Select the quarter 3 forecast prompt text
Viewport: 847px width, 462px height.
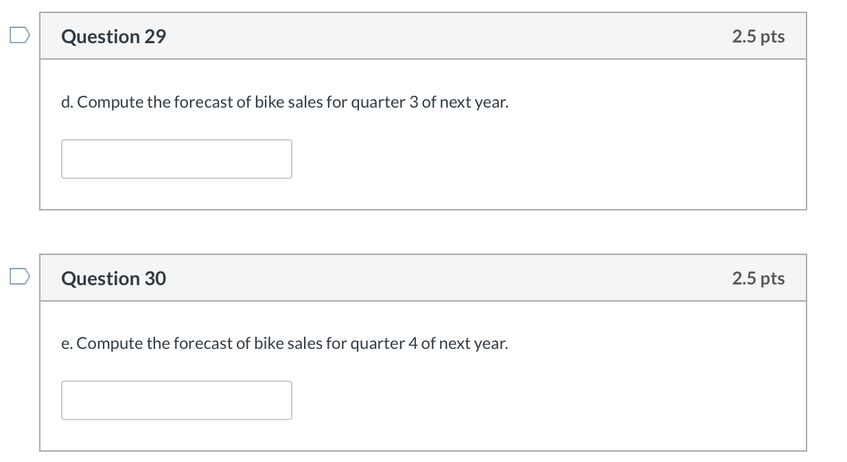tap(285, 101)
